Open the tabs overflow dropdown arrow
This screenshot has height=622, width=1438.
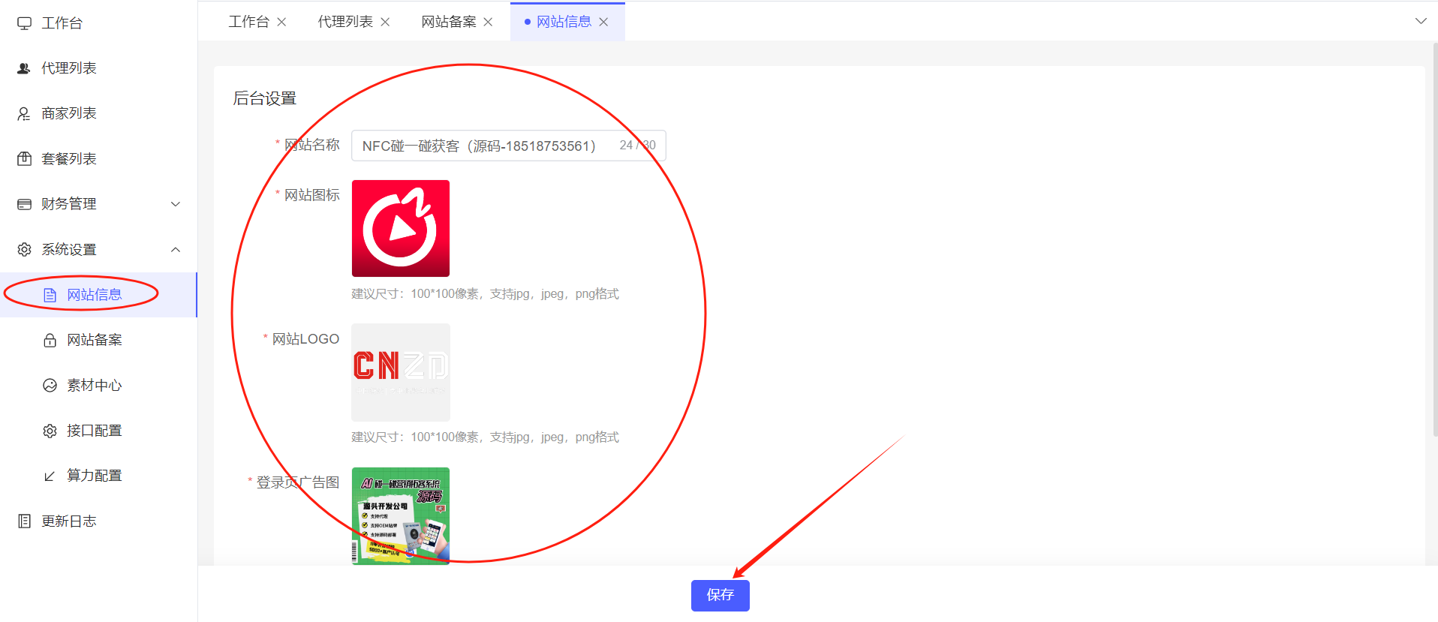tap(1421, 21)
